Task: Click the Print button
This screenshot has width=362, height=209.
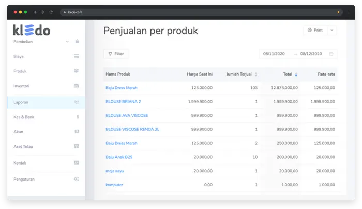Action: click(x=315, y=30)
